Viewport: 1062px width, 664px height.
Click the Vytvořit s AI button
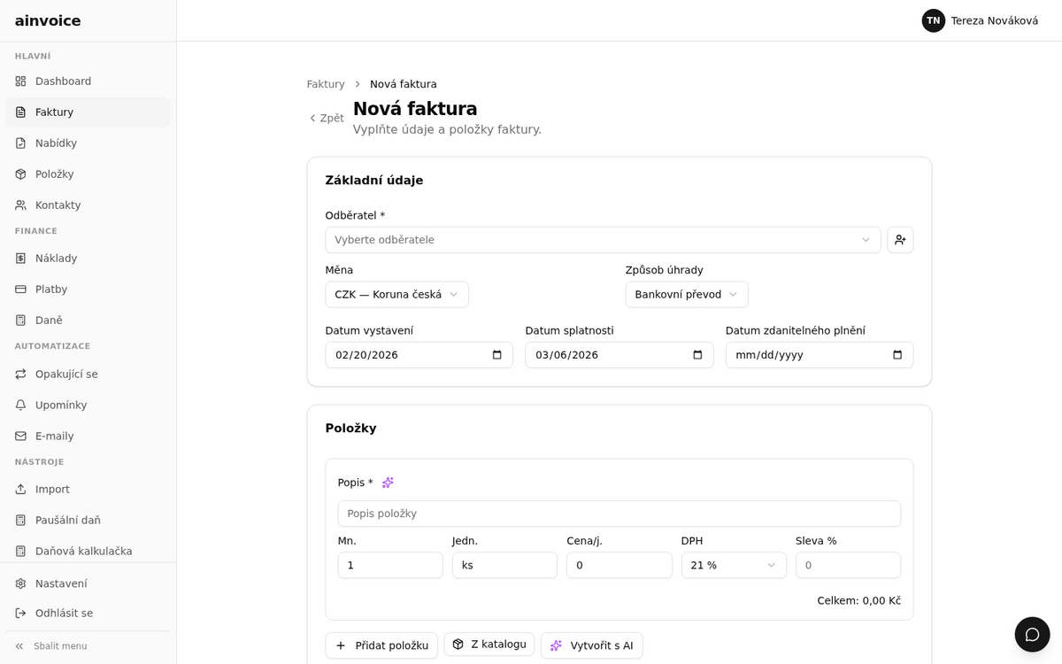coord(592,645)
